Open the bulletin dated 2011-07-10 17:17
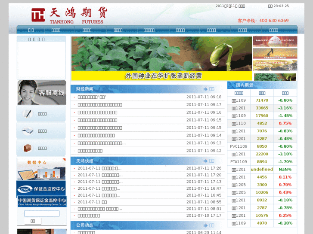 click(89, 216)
